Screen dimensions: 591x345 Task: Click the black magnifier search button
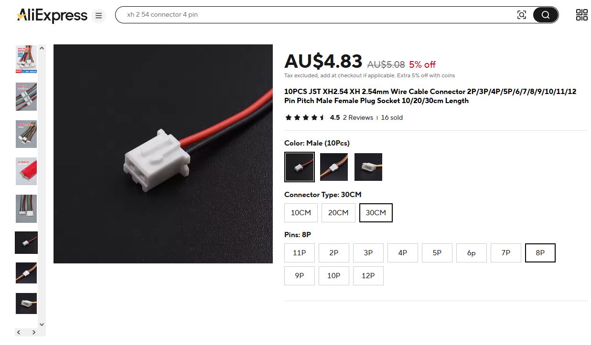coord(545,15)
